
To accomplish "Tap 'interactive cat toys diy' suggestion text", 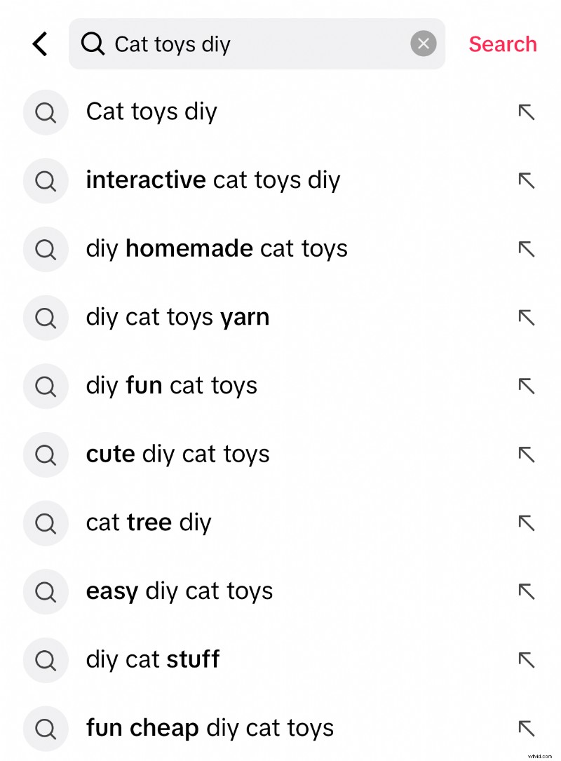I will 212,180.
